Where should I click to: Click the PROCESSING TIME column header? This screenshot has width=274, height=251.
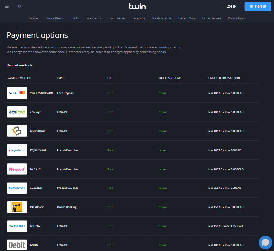point(170,78)
